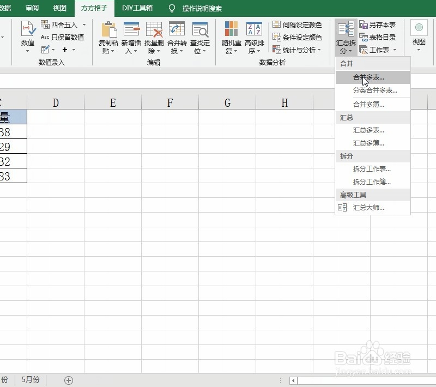436x387 pixels.
Task: Expand the 四舍五入 rounding dropdown
Action: pos(83,25)
